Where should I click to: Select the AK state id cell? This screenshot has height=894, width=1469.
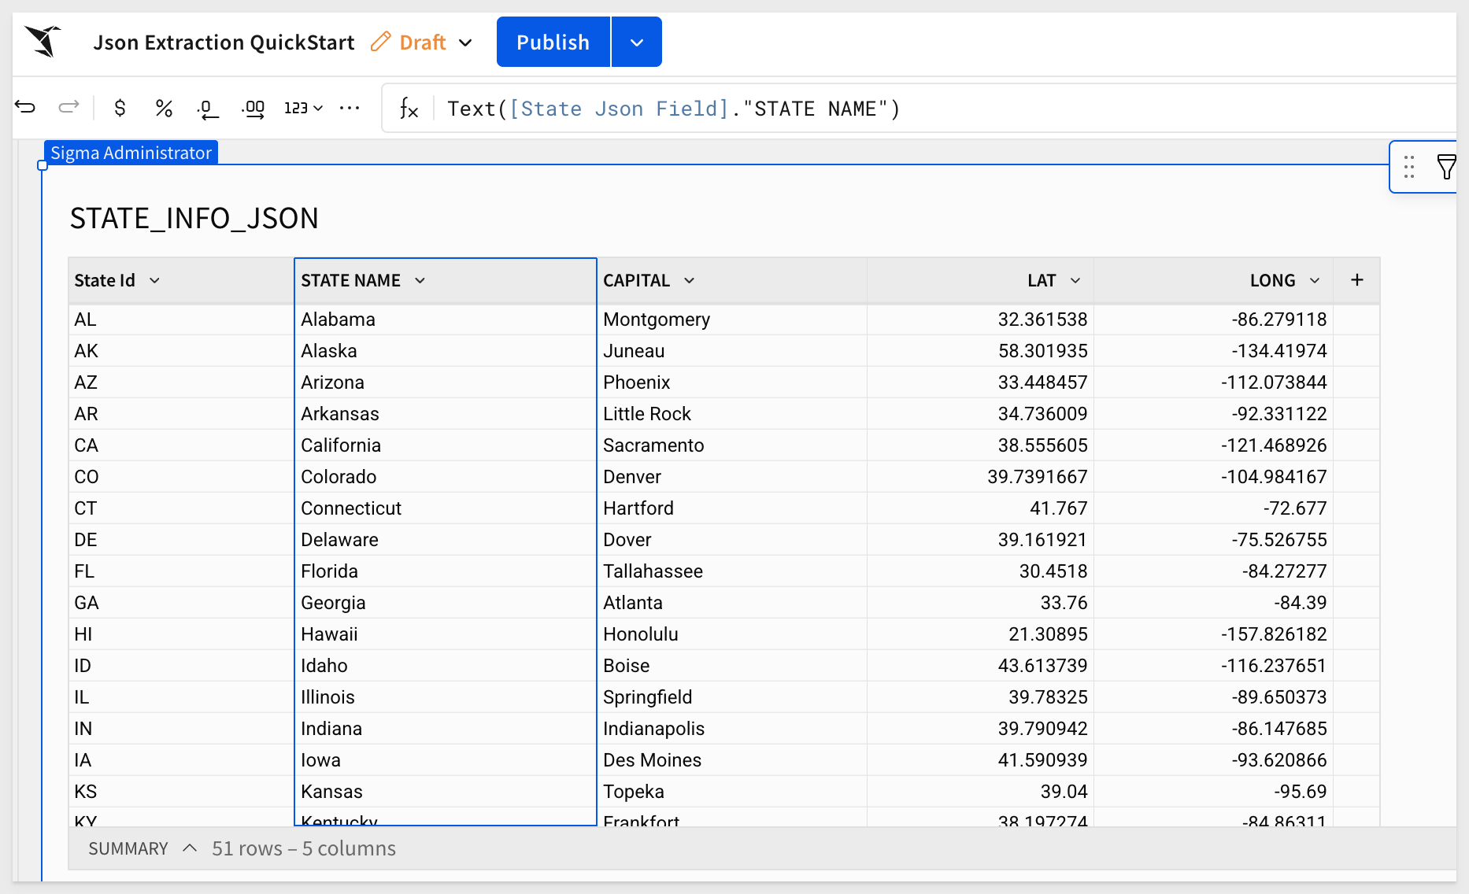(181, 351)
